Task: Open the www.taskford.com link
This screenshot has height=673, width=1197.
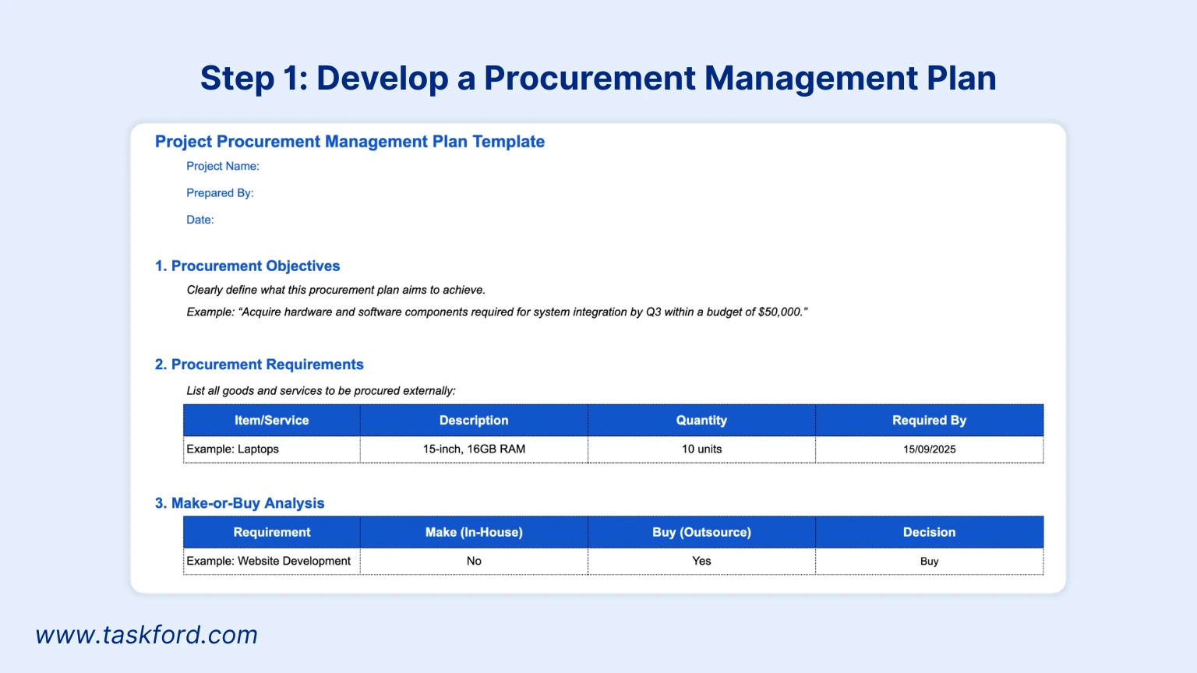Action: [147, 635]
